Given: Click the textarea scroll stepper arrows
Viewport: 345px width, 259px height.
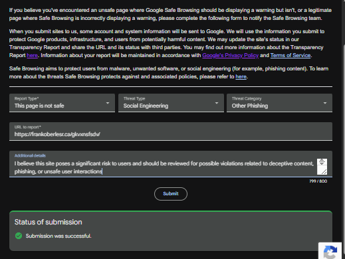Looking at the screenshot, I should (x=322, y=162).
